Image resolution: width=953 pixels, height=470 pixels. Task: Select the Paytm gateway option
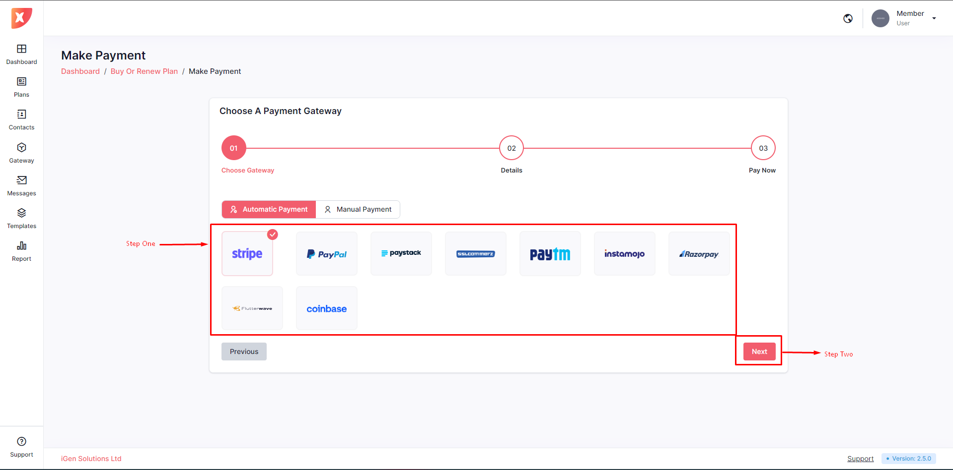click(x=550, y=254)
